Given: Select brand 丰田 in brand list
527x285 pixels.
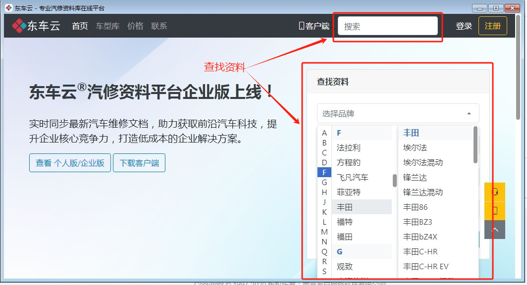Looking at the screenshot, I should click(362, 207).
